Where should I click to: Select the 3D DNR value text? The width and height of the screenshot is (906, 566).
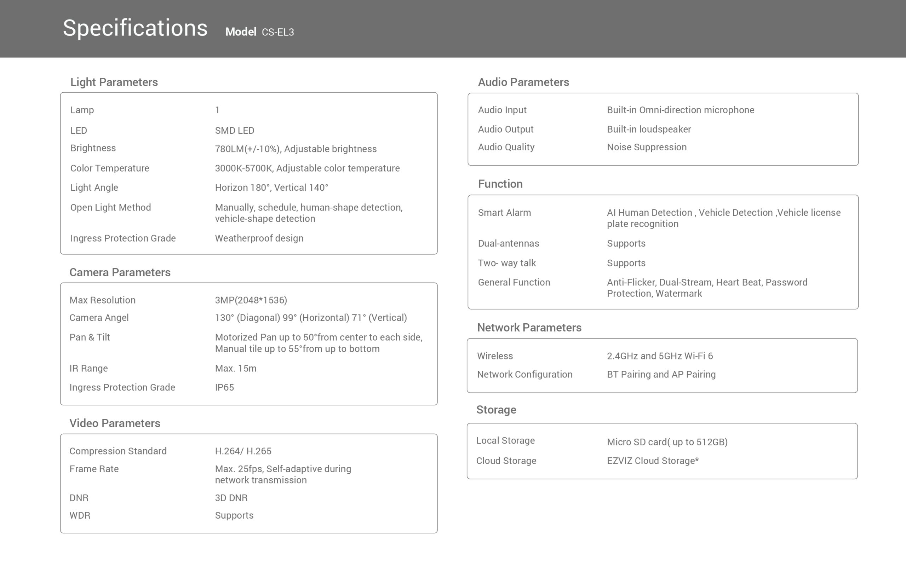coord(231,497)
